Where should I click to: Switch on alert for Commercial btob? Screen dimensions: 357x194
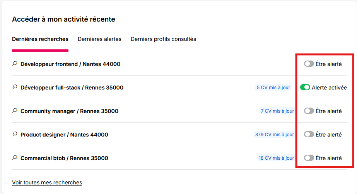[x=309, y=158]
